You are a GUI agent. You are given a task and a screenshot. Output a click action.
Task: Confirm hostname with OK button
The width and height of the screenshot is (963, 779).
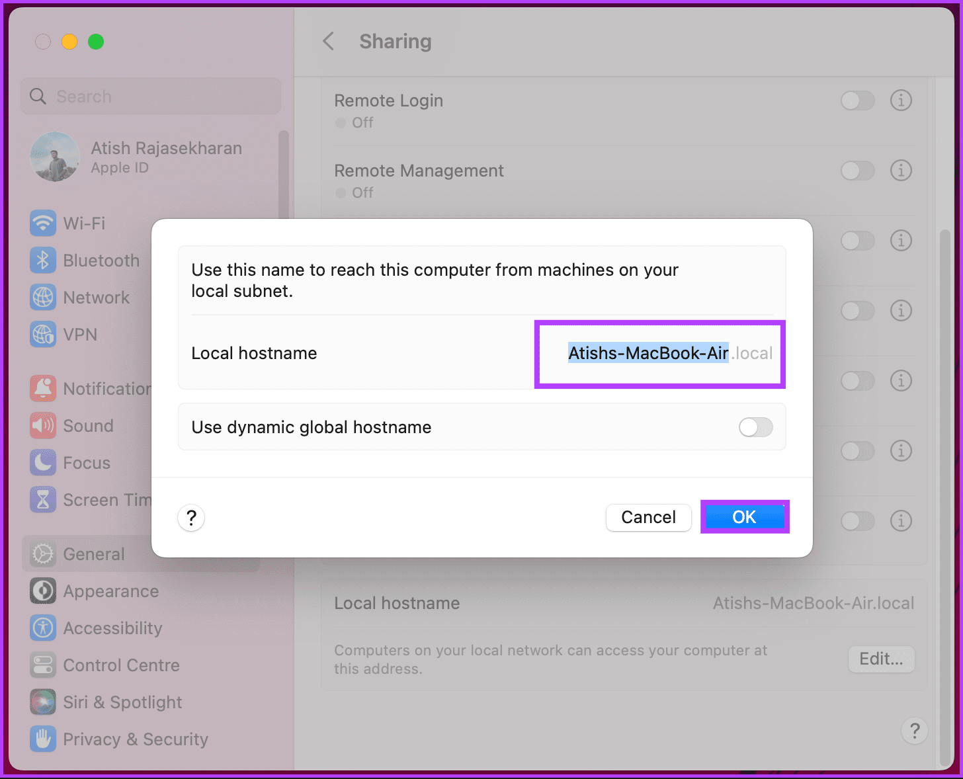(x=745, y=517)
